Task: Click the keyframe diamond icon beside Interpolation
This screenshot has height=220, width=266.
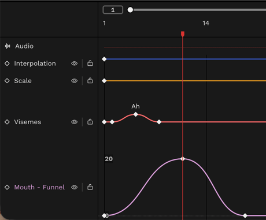Action: [x=7, y=64]
